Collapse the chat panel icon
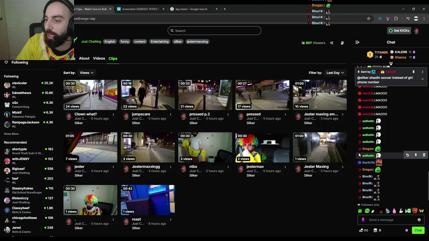The image size is (429, 241). (x=357, y=42)
